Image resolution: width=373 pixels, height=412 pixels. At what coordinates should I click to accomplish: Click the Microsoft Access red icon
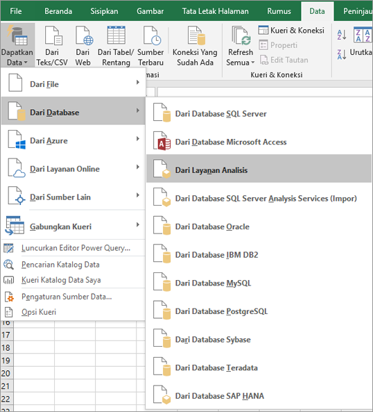pyautogui.click(x=162, y=141)
